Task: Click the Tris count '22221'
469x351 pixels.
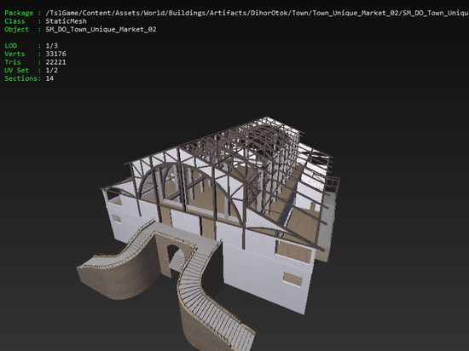Action: 56,62
